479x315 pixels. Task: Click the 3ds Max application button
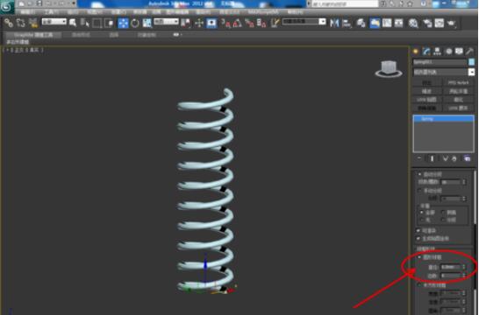(7, 7)
